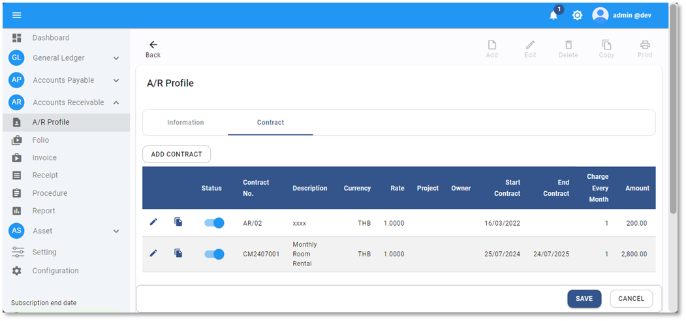Open the settings gear in header
The image size is (686, 321).
pos(577,15)
